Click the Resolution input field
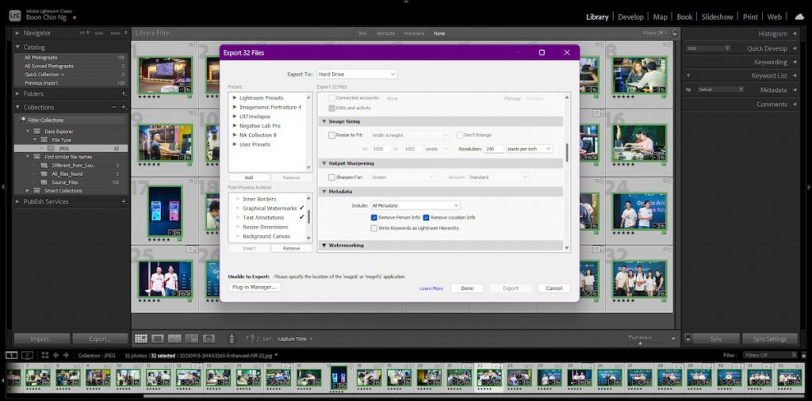Screen dimensions: 812x401 (x=494, y=148)
